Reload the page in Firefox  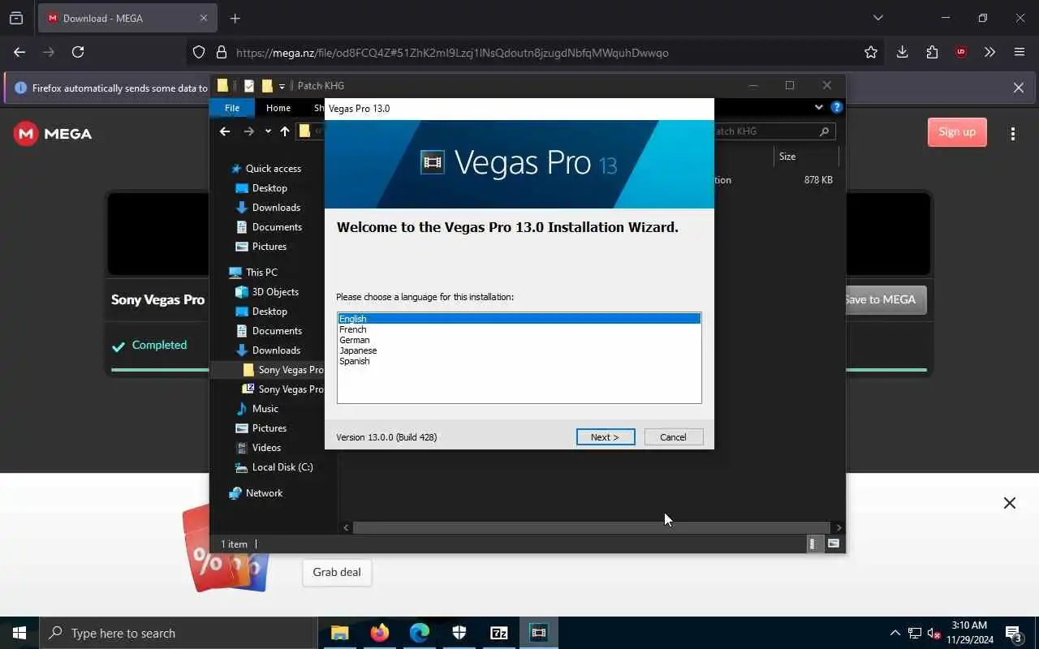pos(78,52)
